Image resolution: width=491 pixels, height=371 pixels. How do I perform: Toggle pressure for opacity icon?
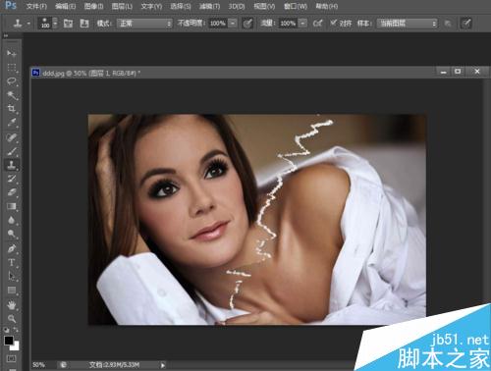247,24
